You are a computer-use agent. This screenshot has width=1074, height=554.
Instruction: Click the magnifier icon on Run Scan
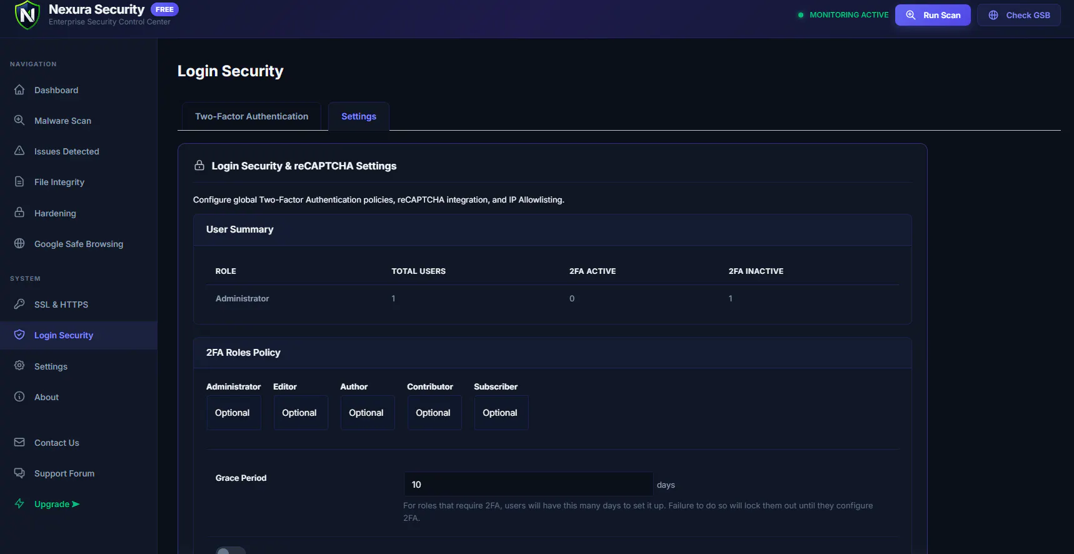tap(911, 15)
